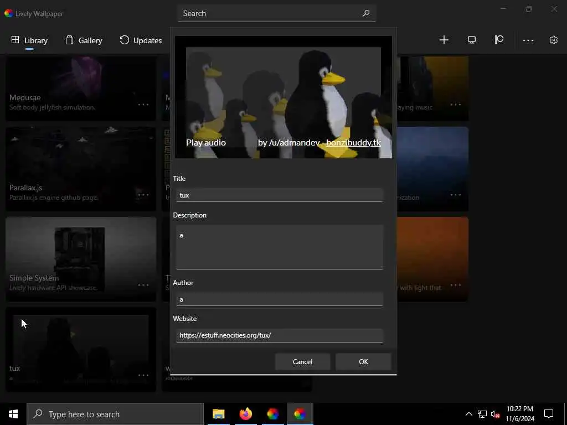The width and height of the screenshot is (567, 425).
Task: Open options for the playing music wallpaper
Action: [x=456, y=105]
